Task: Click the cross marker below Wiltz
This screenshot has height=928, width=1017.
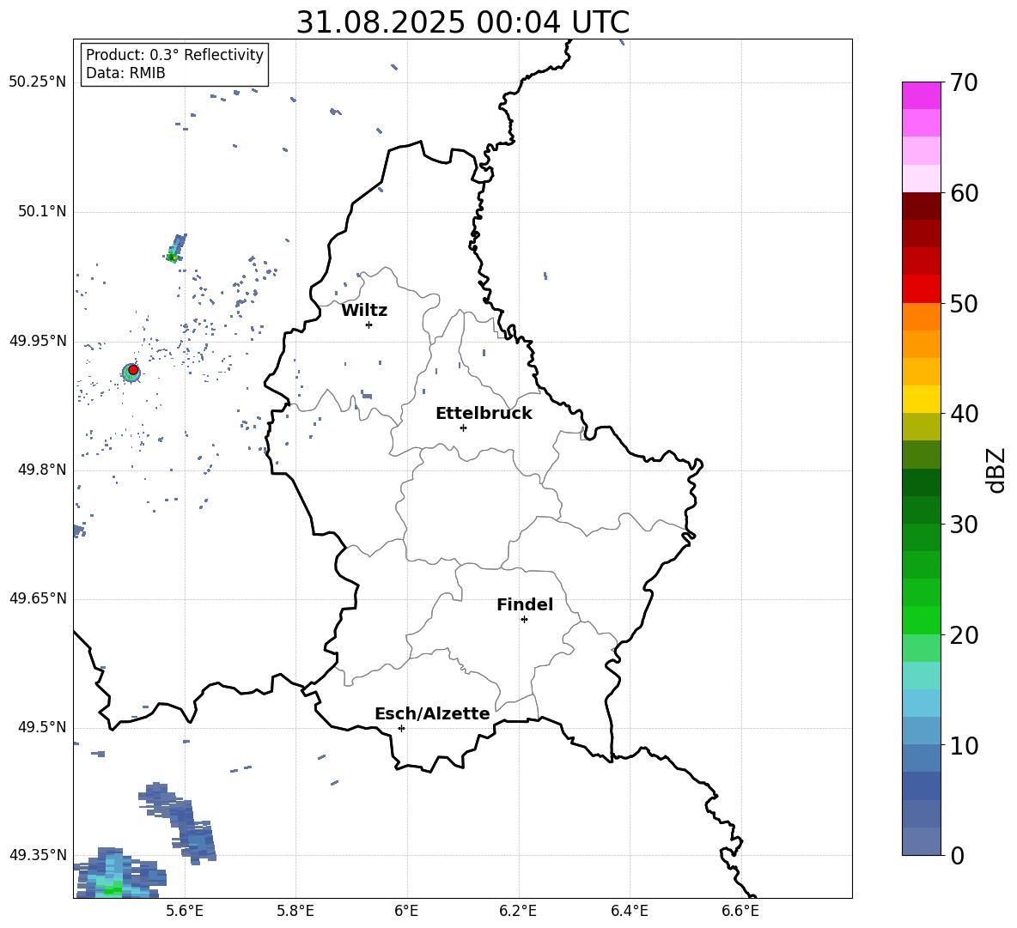Action: coord(369,325)
